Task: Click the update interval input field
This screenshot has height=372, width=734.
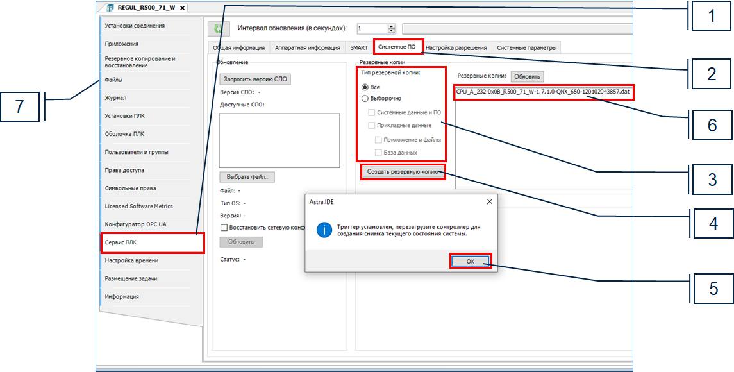Action: [x=372, y=29]
